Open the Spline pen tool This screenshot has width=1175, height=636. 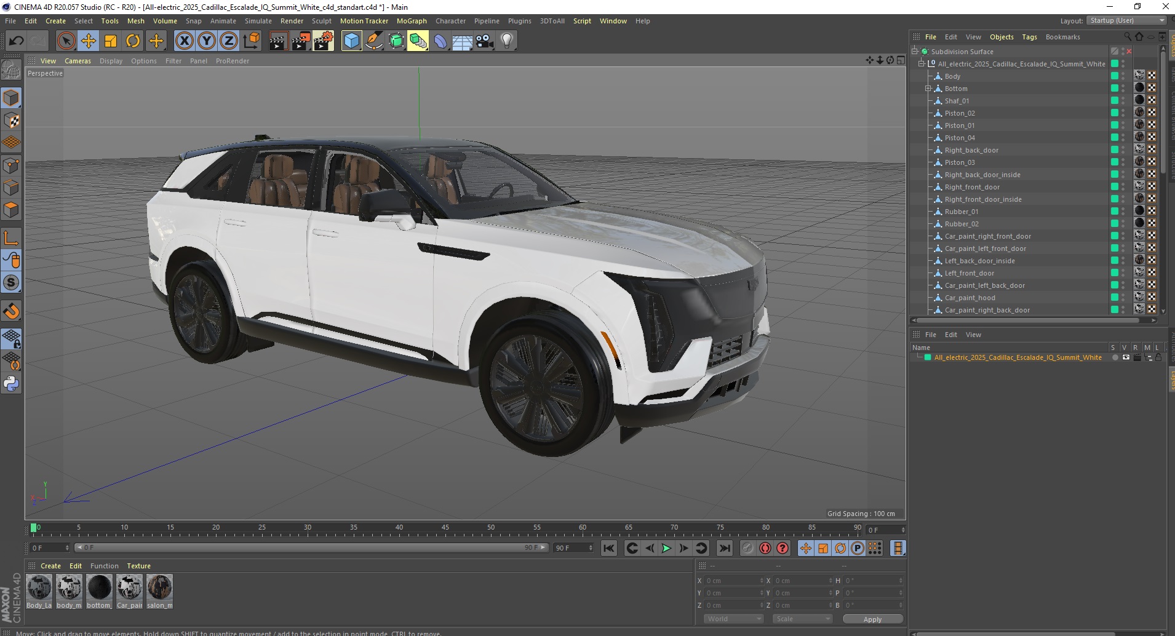point(373,41)
